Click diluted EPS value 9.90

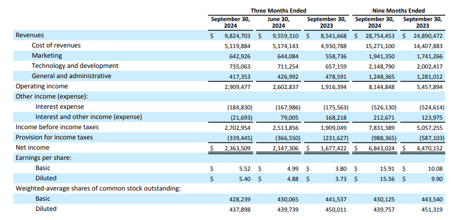click(x=437, y=179)
